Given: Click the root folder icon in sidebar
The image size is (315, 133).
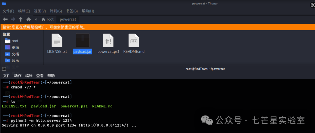Looking at the screenshot, I should (x=7, y=41).
